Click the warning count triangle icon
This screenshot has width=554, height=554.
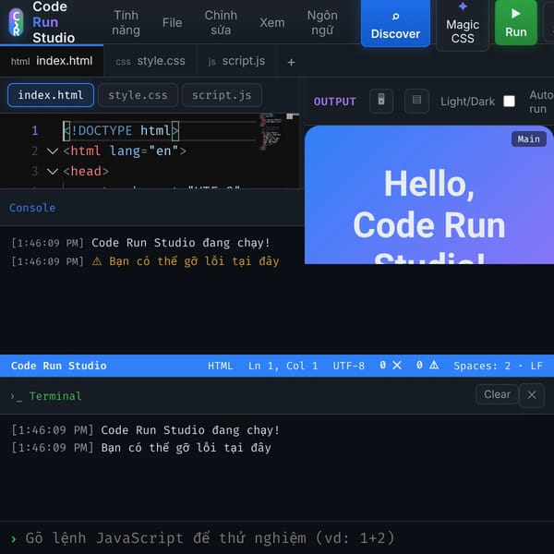click(x=434, y=365)
